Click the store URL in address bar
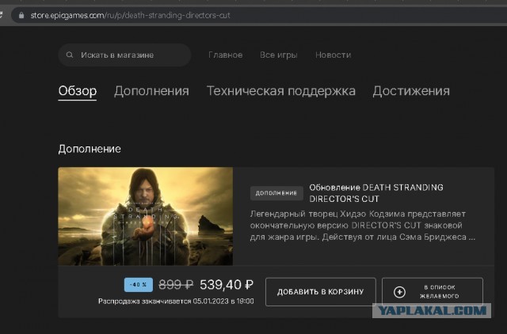The height and width of the screenshot is (334, 507). coord(130,15)
